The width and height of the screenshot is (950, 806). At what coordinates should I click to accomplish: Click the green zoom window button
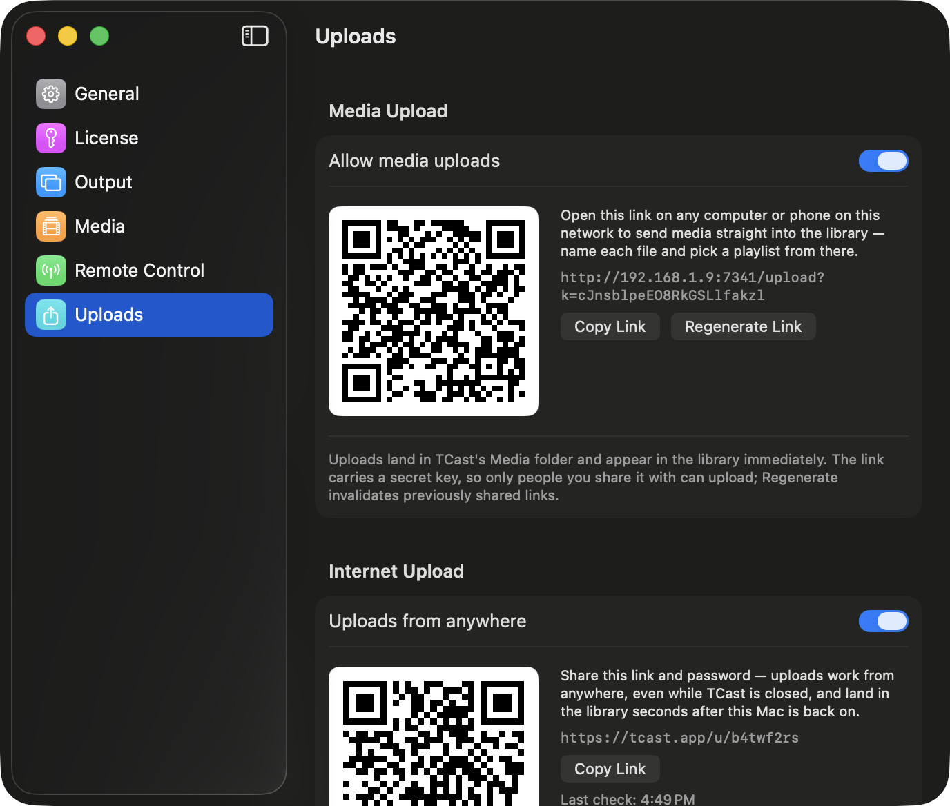[x=99, y=36]
